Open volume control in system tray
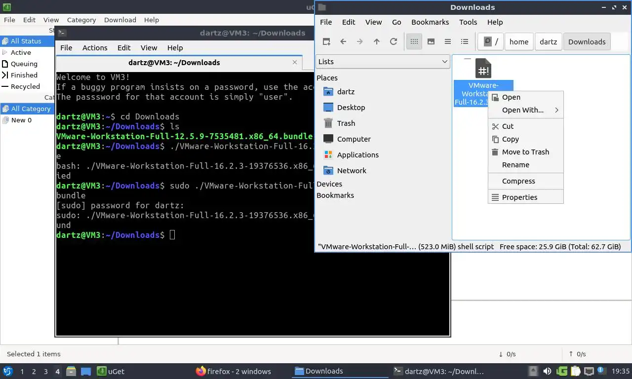This screenshot has height=379, width=632. tap(547, 371)
